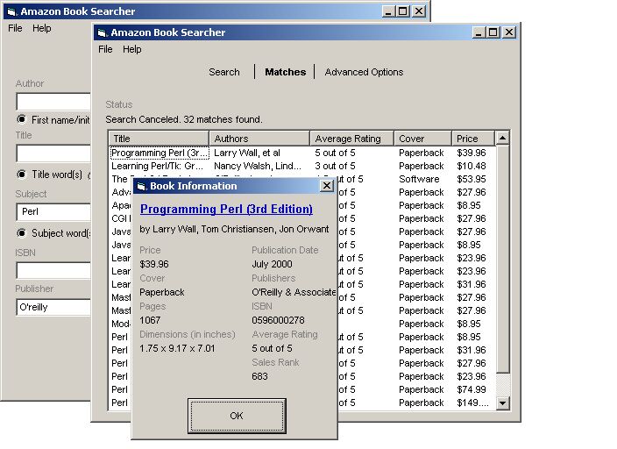Click the matches list scrollbar thumb

tap(502, 260)
